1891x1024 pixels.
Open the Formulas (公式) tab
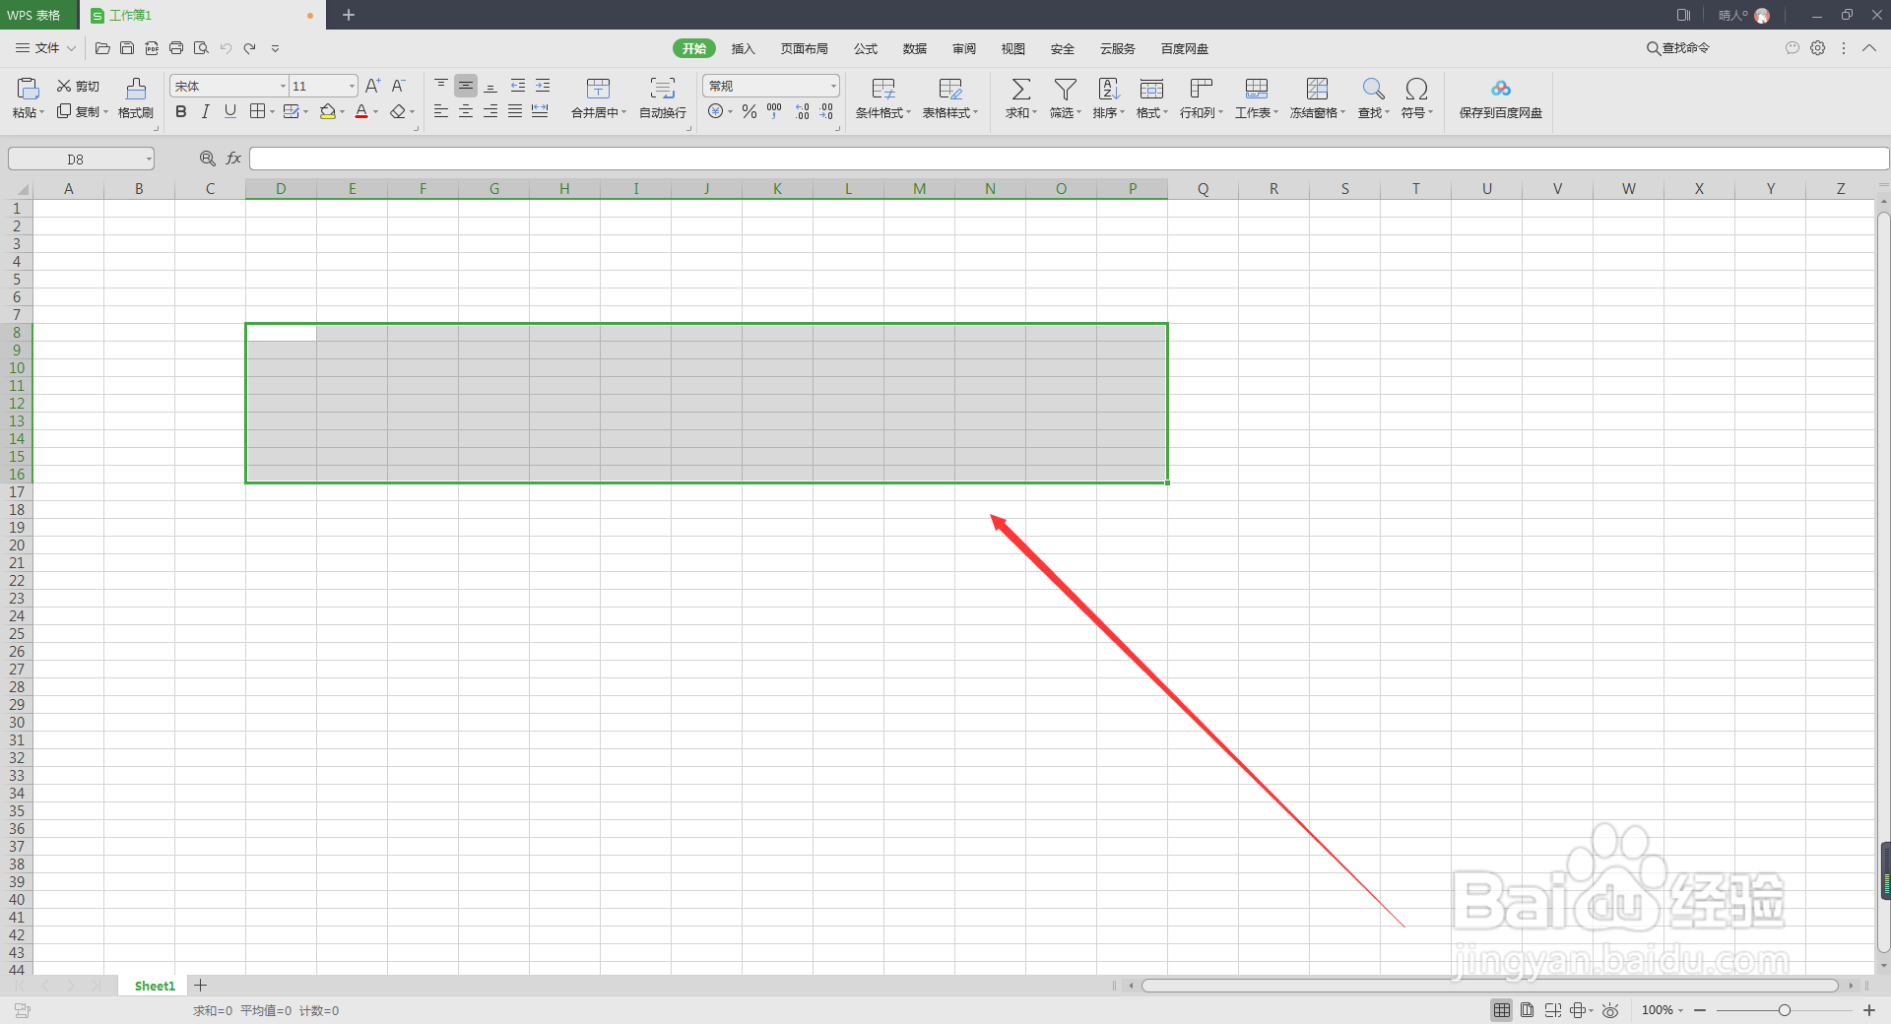point(866,48)
